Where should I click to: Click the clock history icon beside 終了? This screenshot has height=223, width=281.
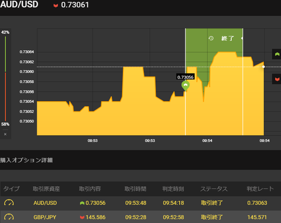(211, 38)
